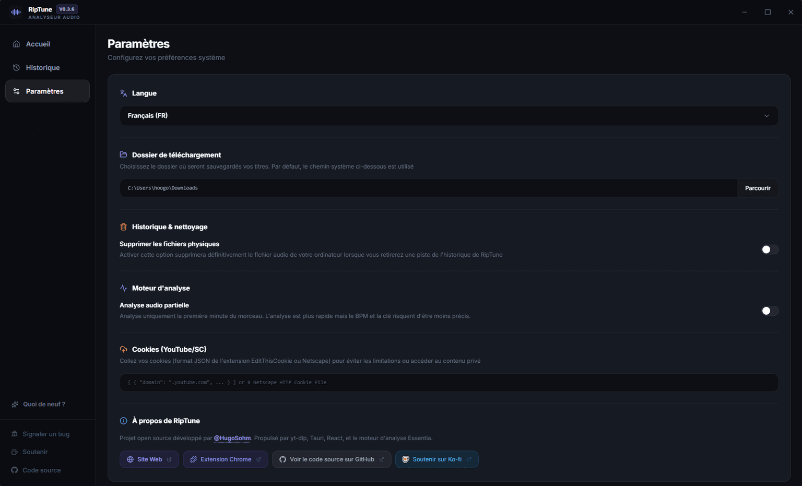Enable Supprimer les fichiers physiques toggle
The height and width of the screenshot is (486, 802).
pos(770,250)
